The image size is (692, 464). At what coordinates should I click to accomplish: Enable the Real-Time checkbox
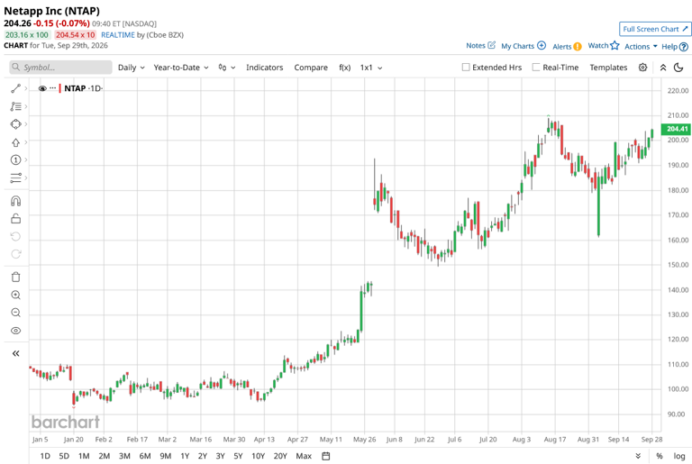(536, 67)
